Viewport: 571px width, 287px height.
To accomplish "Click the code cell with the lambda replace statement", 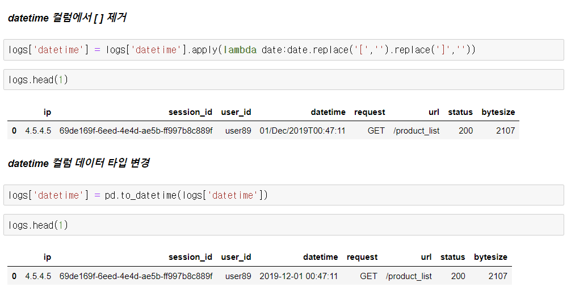I will (x=284, y=50).
